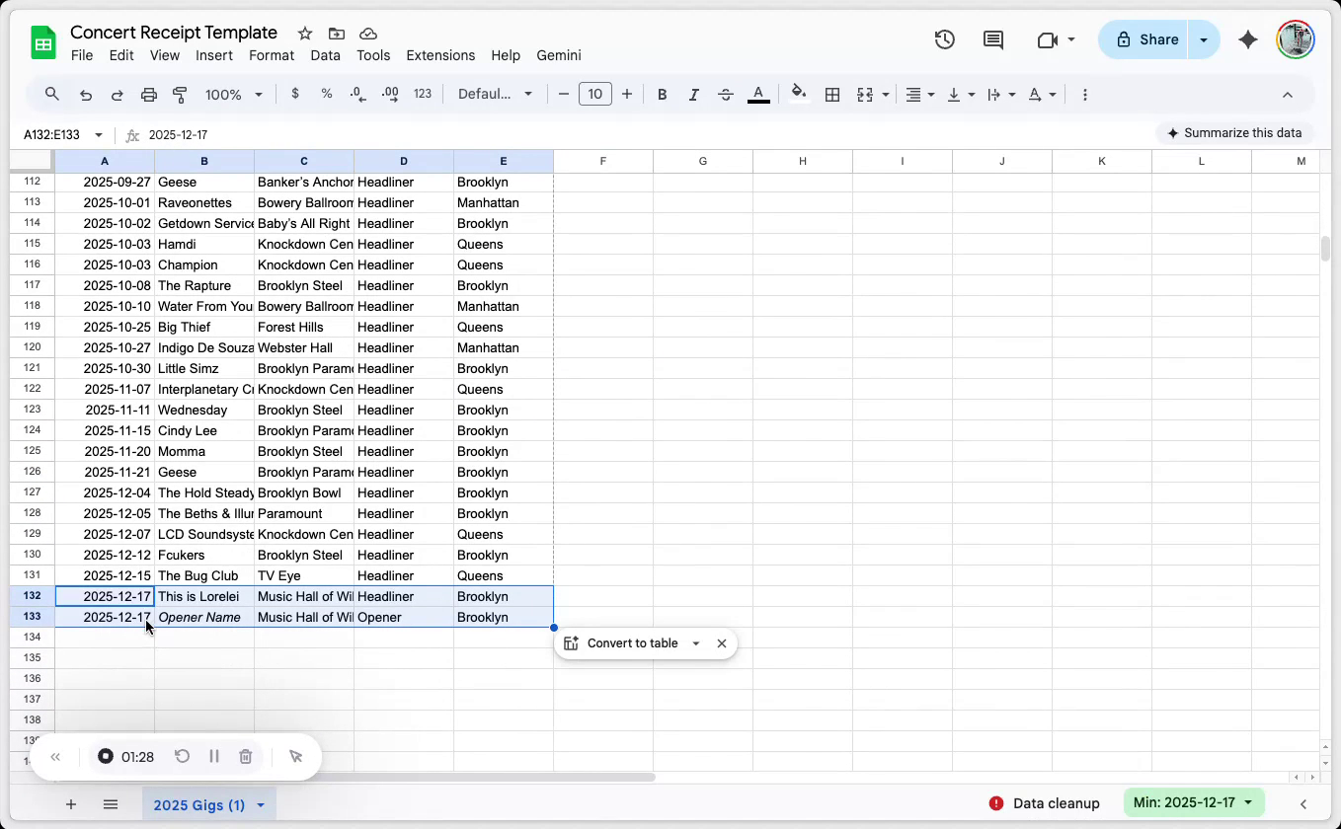Image resolution: width=1341 pixels, height=829 pixels.
Task: Show all sheets list
Action: point(111,804)
